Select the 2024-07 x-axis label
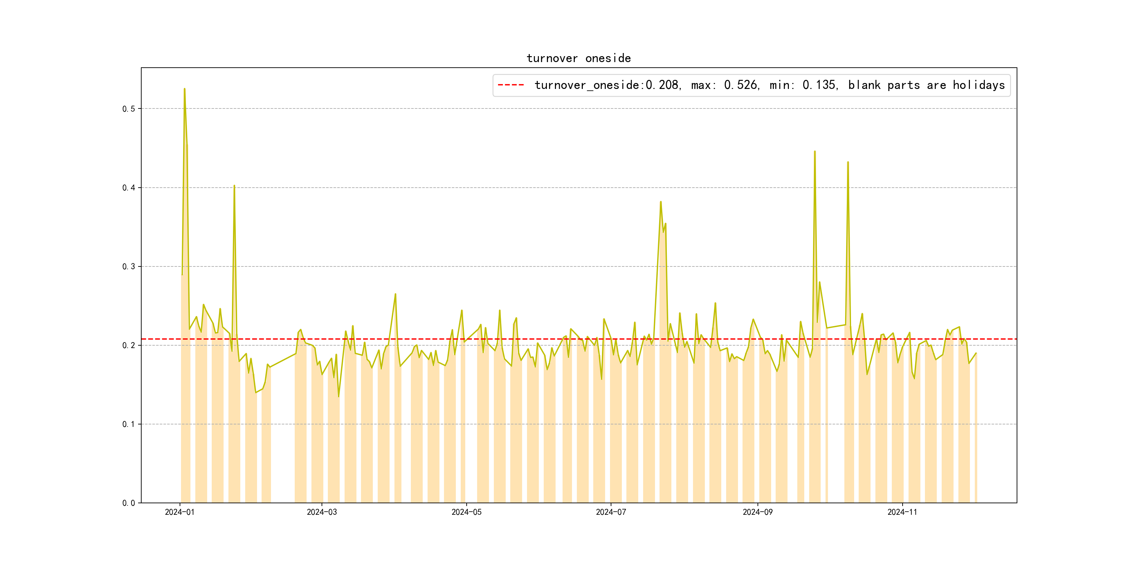Screen dimensions: 1130x565 [611, 512]
